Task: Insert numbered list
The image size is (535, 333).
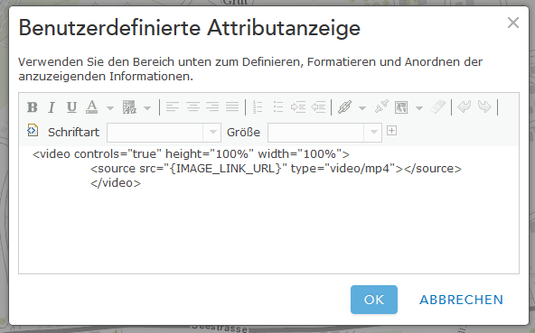Action: pyautogui.click(x=258, y=107)
